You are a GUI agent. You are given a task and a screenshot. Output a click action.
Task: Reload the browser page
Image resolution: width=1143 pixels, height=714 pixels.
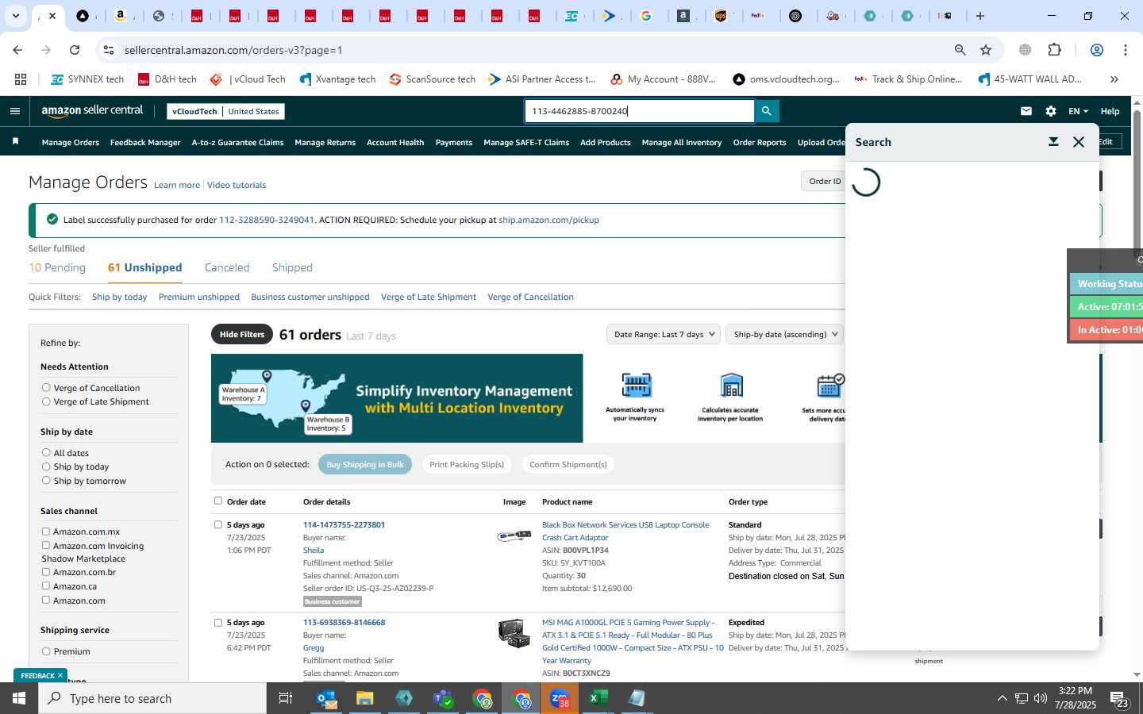[75, 50]
